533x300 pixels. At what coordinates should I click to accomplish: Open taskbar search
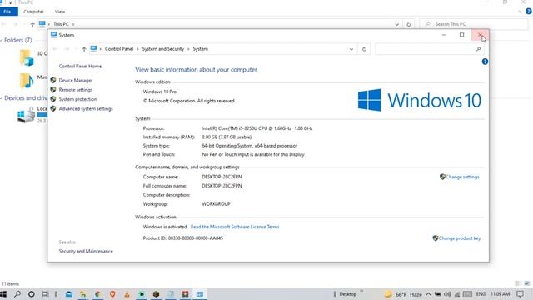tap(17, 294)
